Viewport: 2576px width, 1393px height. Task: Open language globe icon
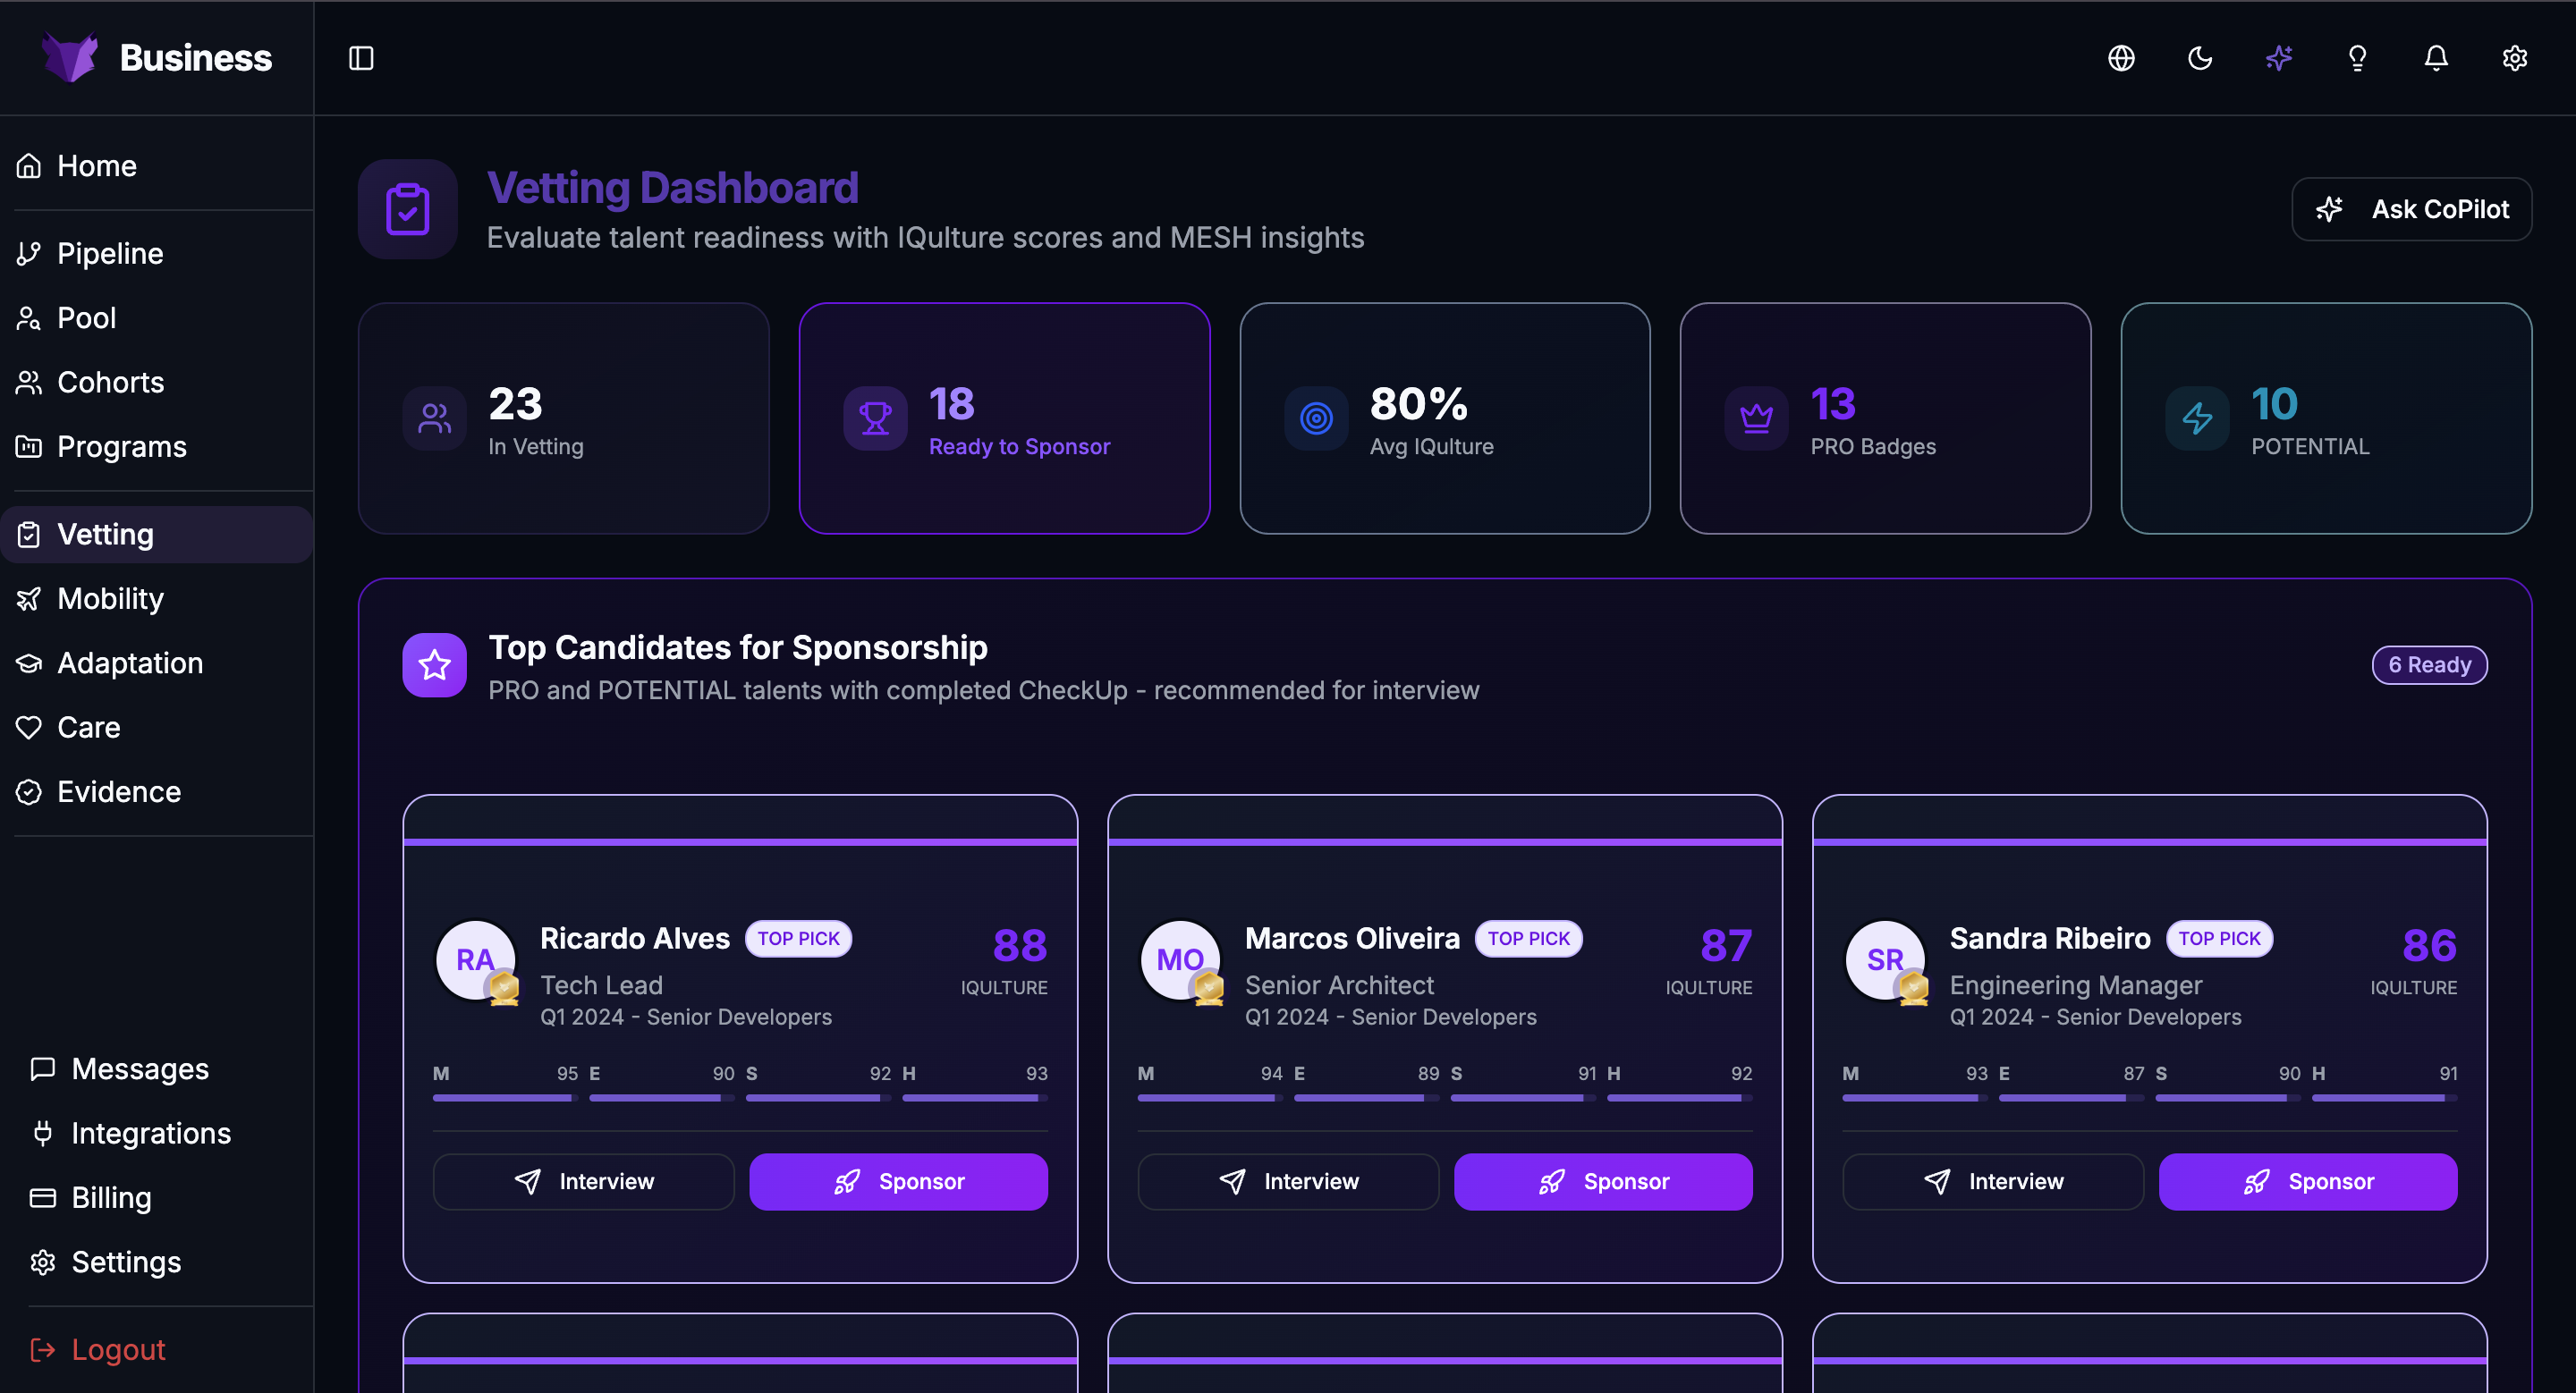click(2121, 58)
